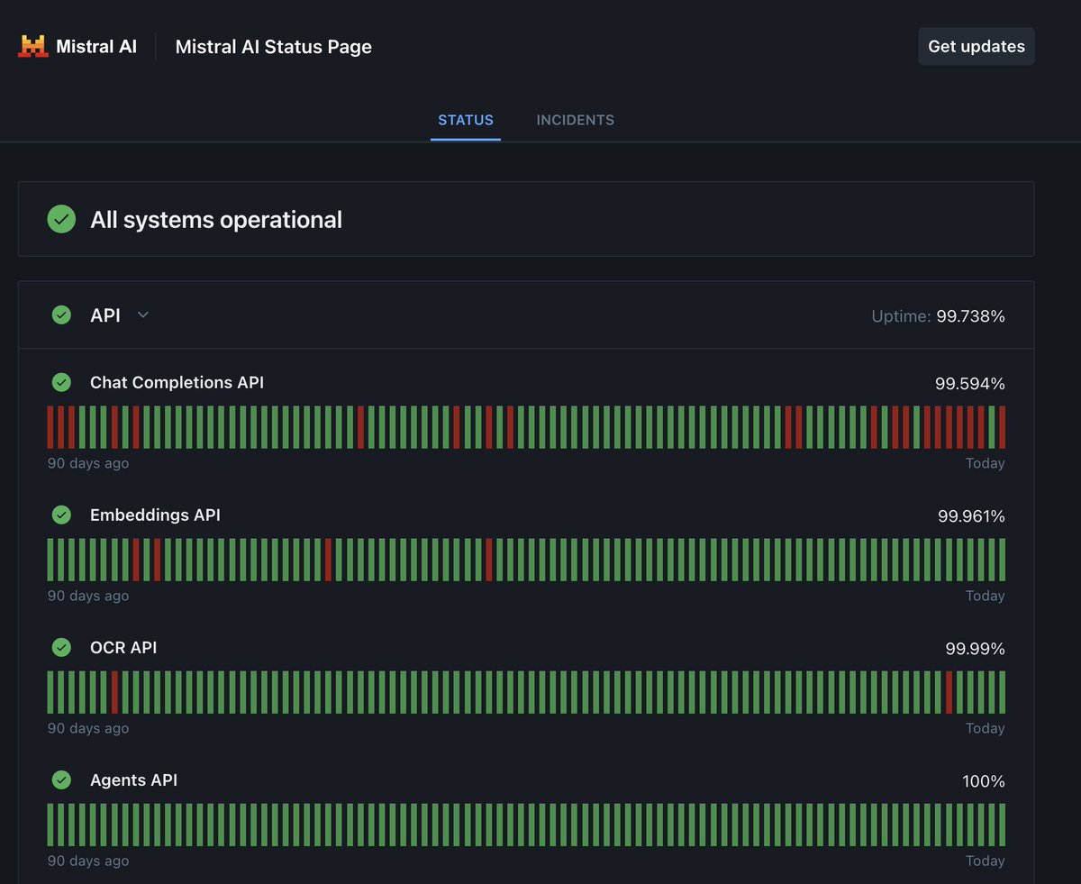
Task: Click the API group status checkmark icon
Action: pyautogui.click(x=61, y=314)
